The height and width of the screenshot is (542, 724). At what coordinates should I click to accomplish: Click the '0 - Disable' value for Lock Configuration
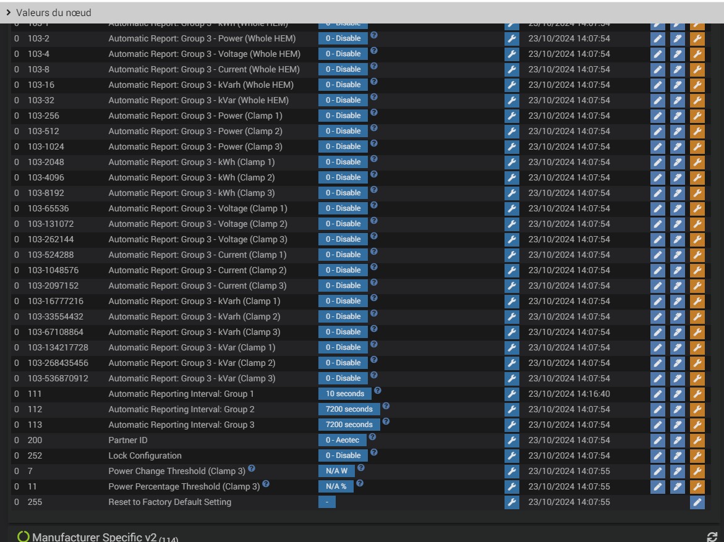(x=343, y=455)
